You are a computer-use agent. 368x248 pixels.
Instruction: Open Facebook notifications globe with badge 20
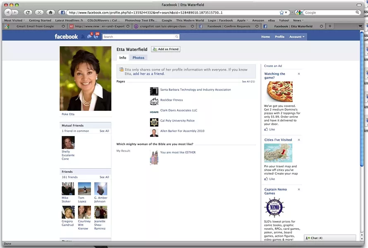coord(96,36)
